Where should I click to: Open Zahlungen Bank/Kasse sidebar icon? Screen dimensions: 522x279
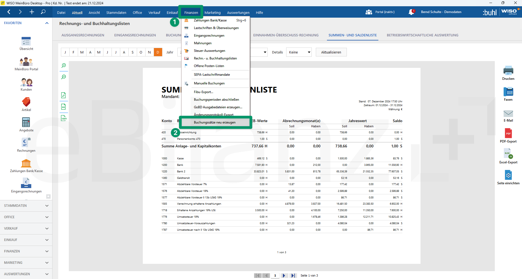26,166
